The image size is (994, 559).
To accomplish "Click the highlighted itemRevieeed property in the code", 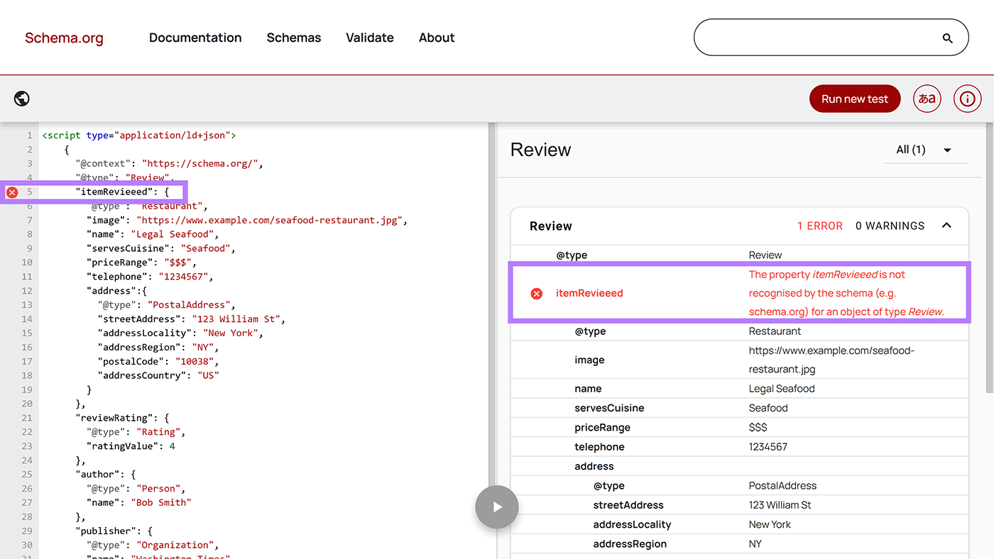I will [x=111, y=192].
